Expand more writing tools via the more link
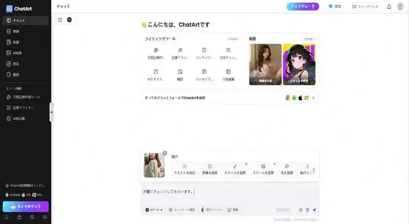The height and width of the screenshot is (224, 409). click(233, 39)
